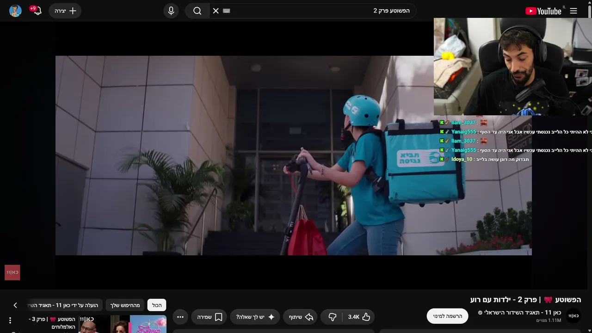Viewport: 592px width, 333px height.
Task: Open the on-screen keyboard icon in search
Action: 226,11
